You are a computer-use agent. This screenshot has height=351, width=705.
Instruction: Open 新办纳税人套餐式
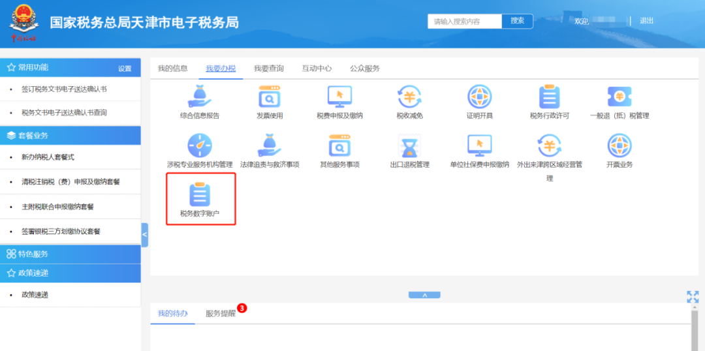48,157
